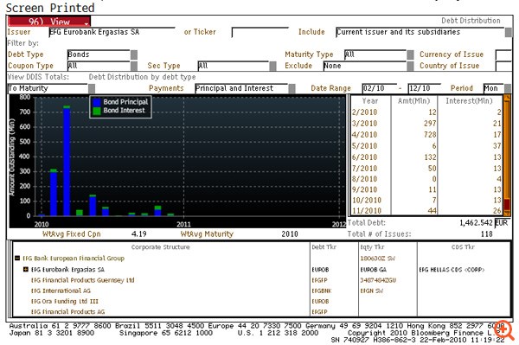Click the end date field 12/10
Viewport: 519px width, 345px height.
(425, 88)
